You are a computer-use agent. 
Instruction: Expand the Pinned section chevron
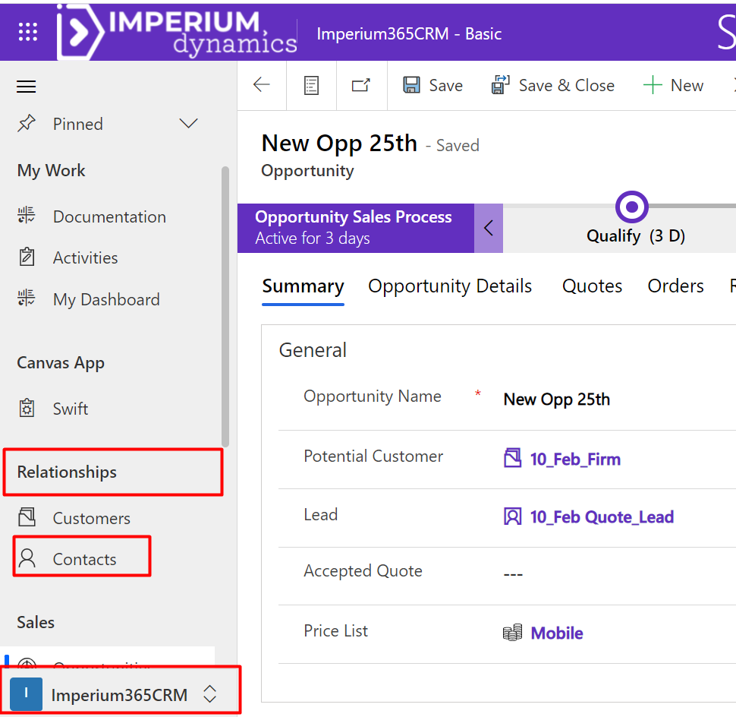click(188, 124)
